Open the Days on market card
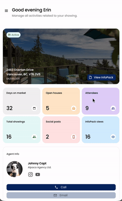 click(22, 101)
